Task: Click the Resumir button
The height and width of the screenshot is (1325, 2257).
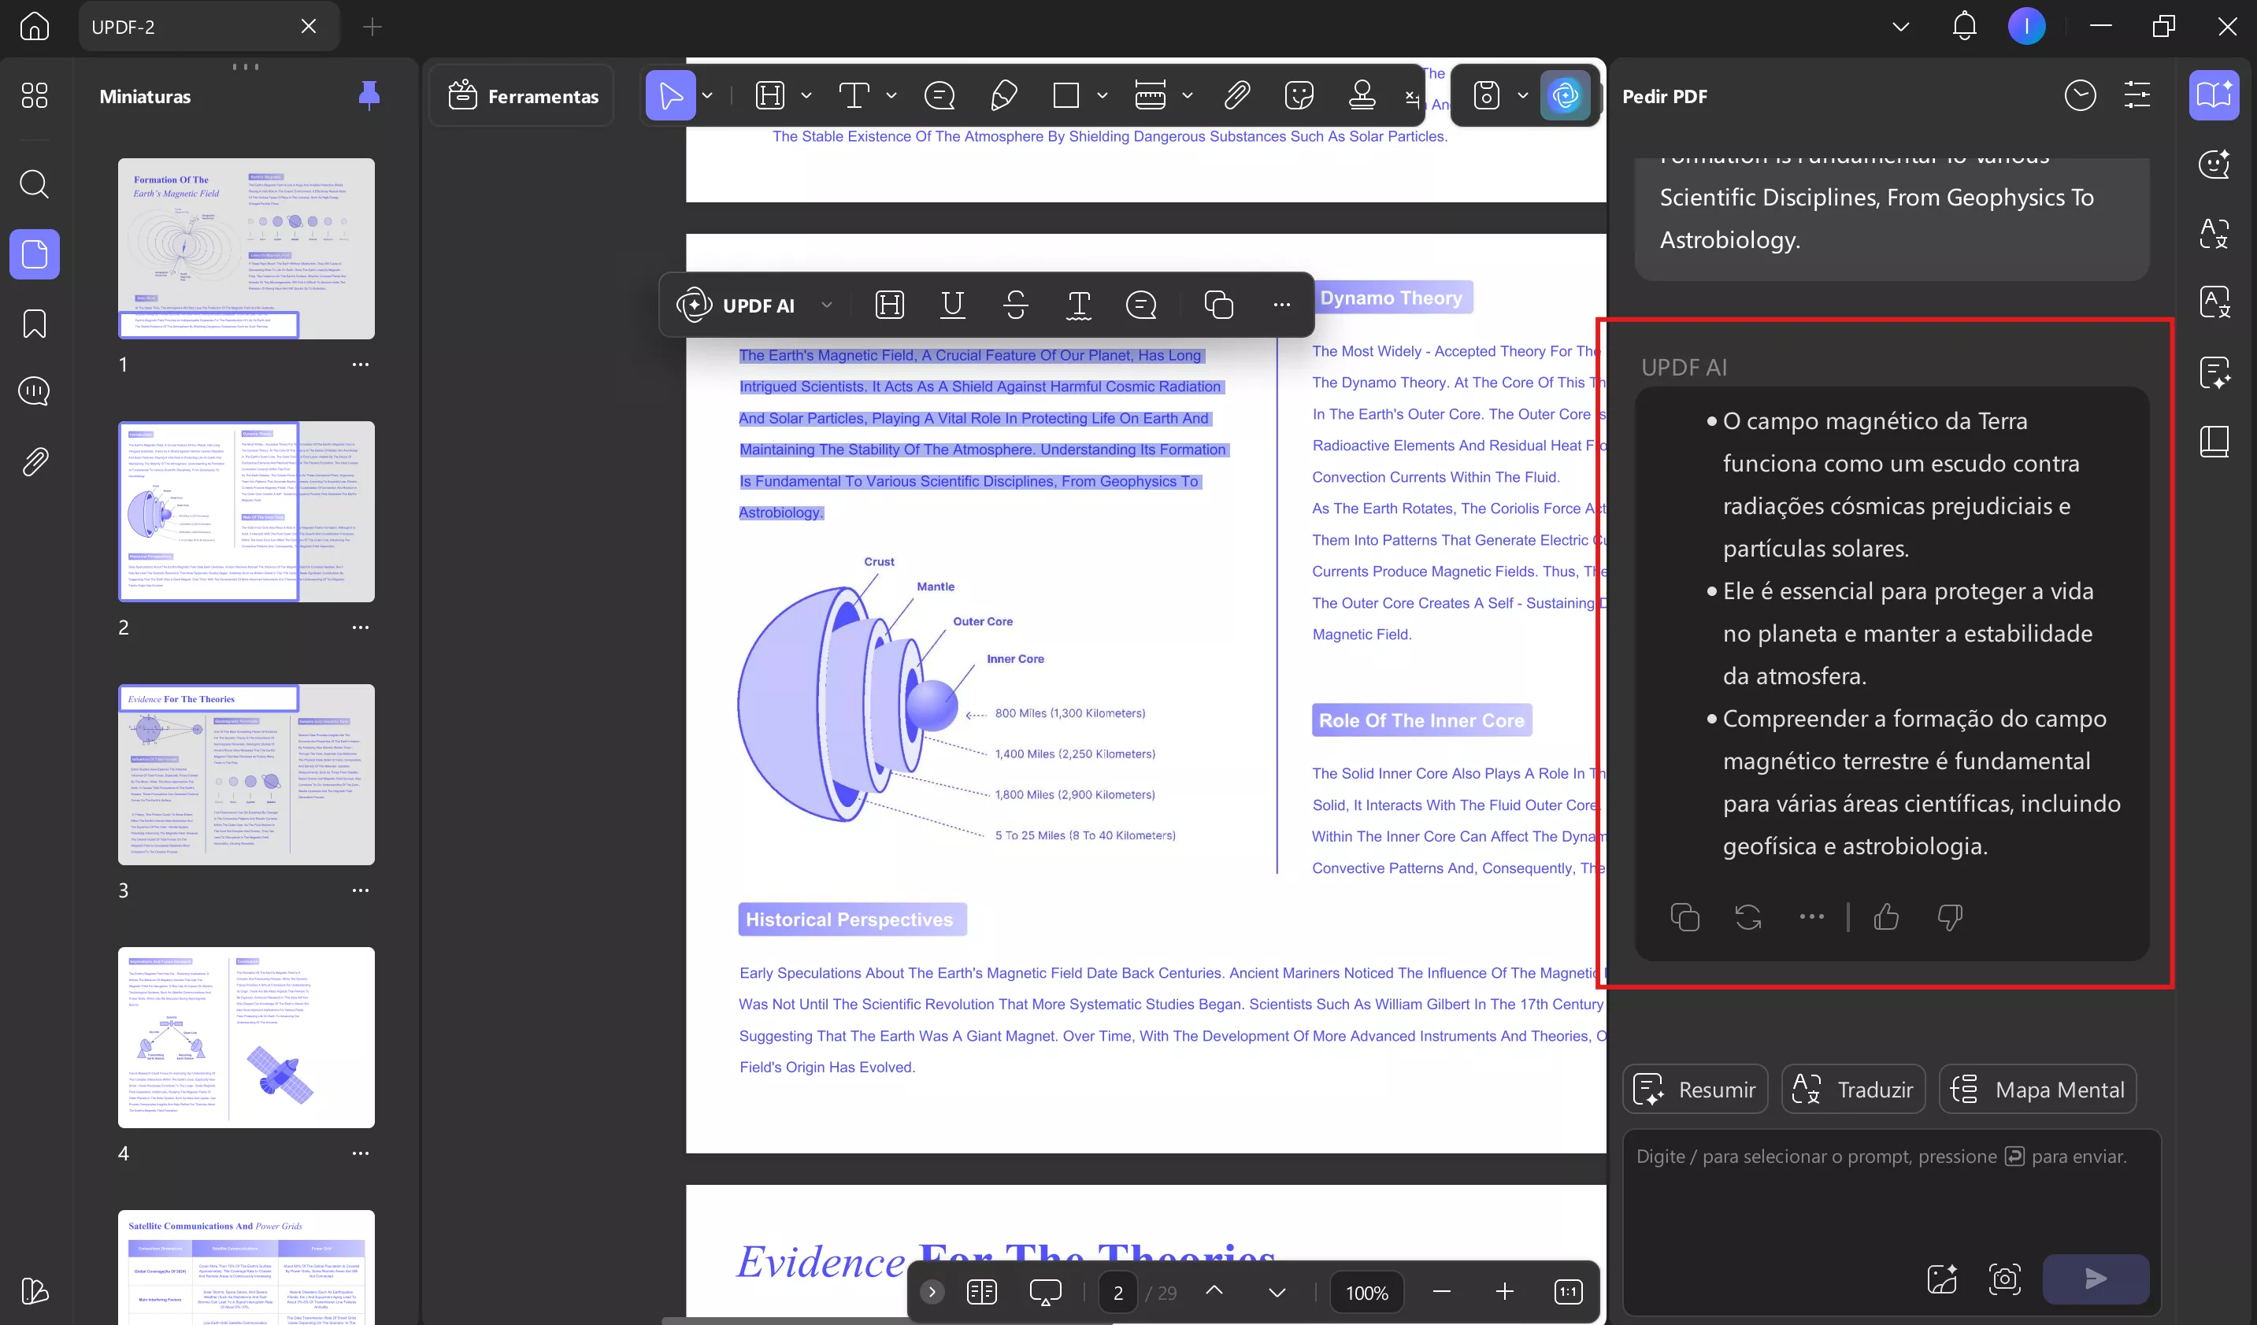Action: point(1695,1090)
